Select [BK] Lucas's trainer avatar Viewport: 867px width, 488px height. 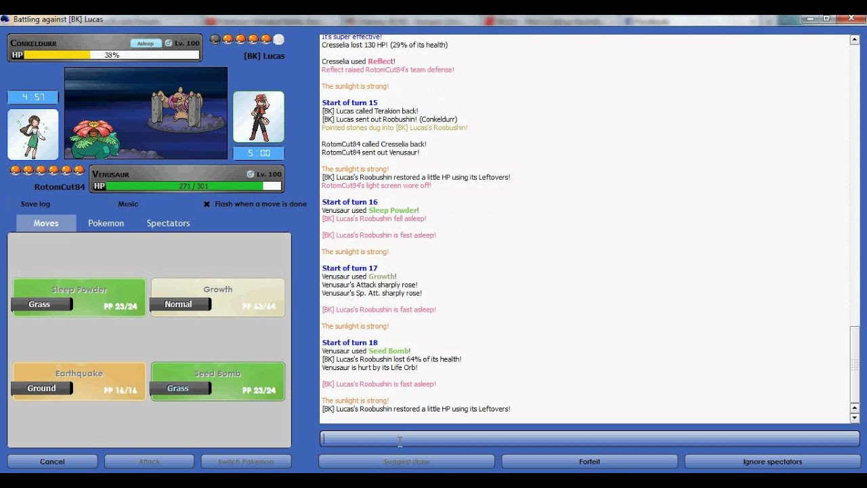pyautogui.click(x=259, y=117)
